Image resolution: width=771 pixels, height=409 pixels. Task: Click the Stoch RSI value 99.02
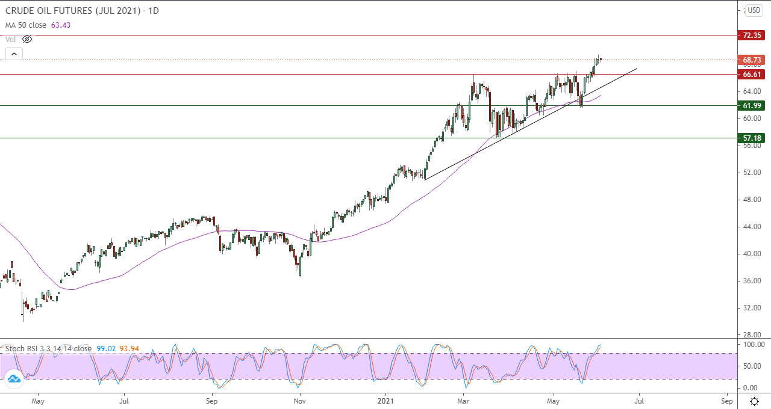click(106, 348)
